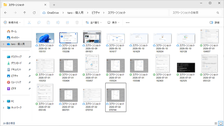Select screenshot 2026-05-10 163128 thumbnail
Screen dimensions: 224x126
tap(186, 39)
